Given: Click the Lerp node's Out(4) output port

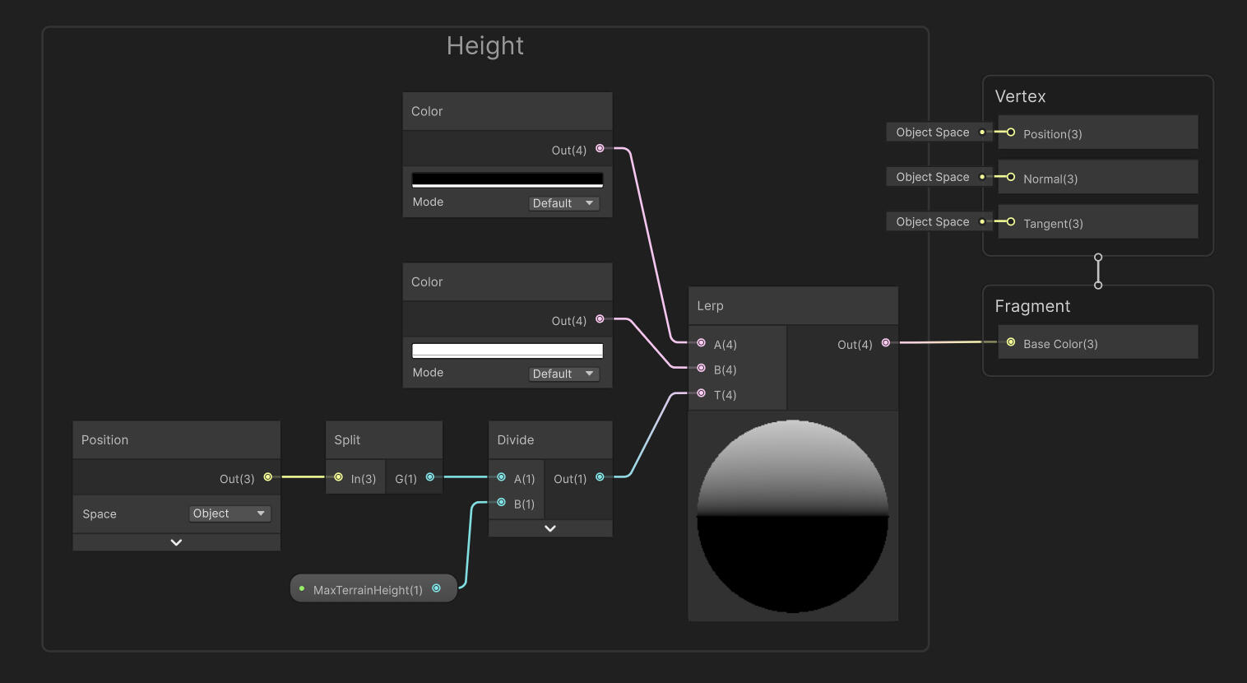Looking at the screenshot, I should 885,343.
